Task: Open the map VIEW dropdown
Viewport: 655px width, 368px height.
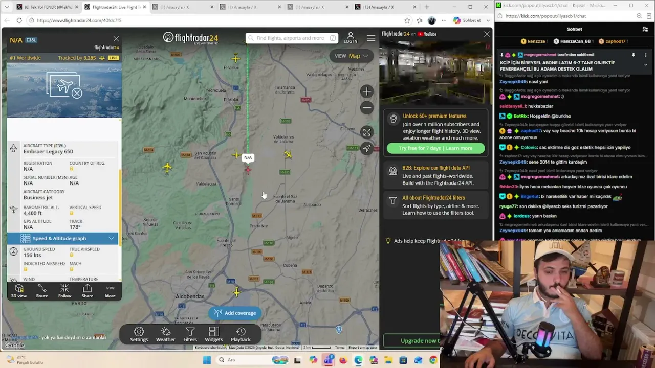Action: point(352,56)
